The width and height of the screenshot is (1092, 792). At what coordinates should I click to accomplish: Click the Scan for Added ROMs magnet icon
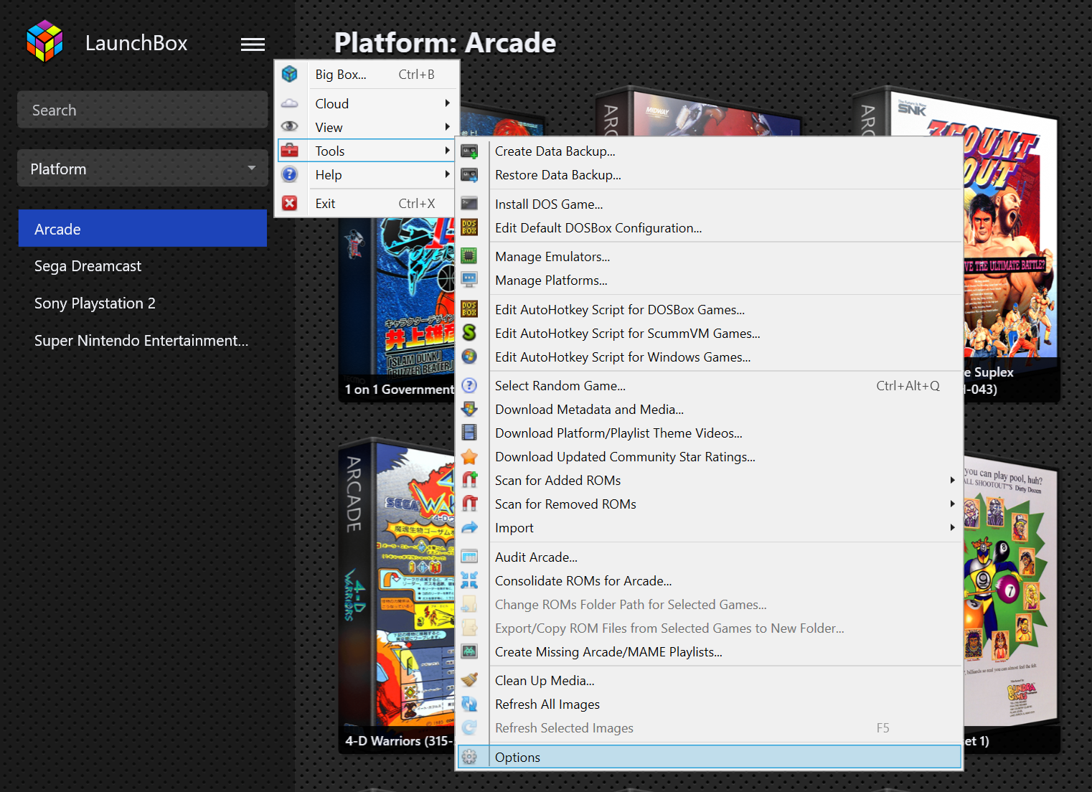click(x=469, y=480)
